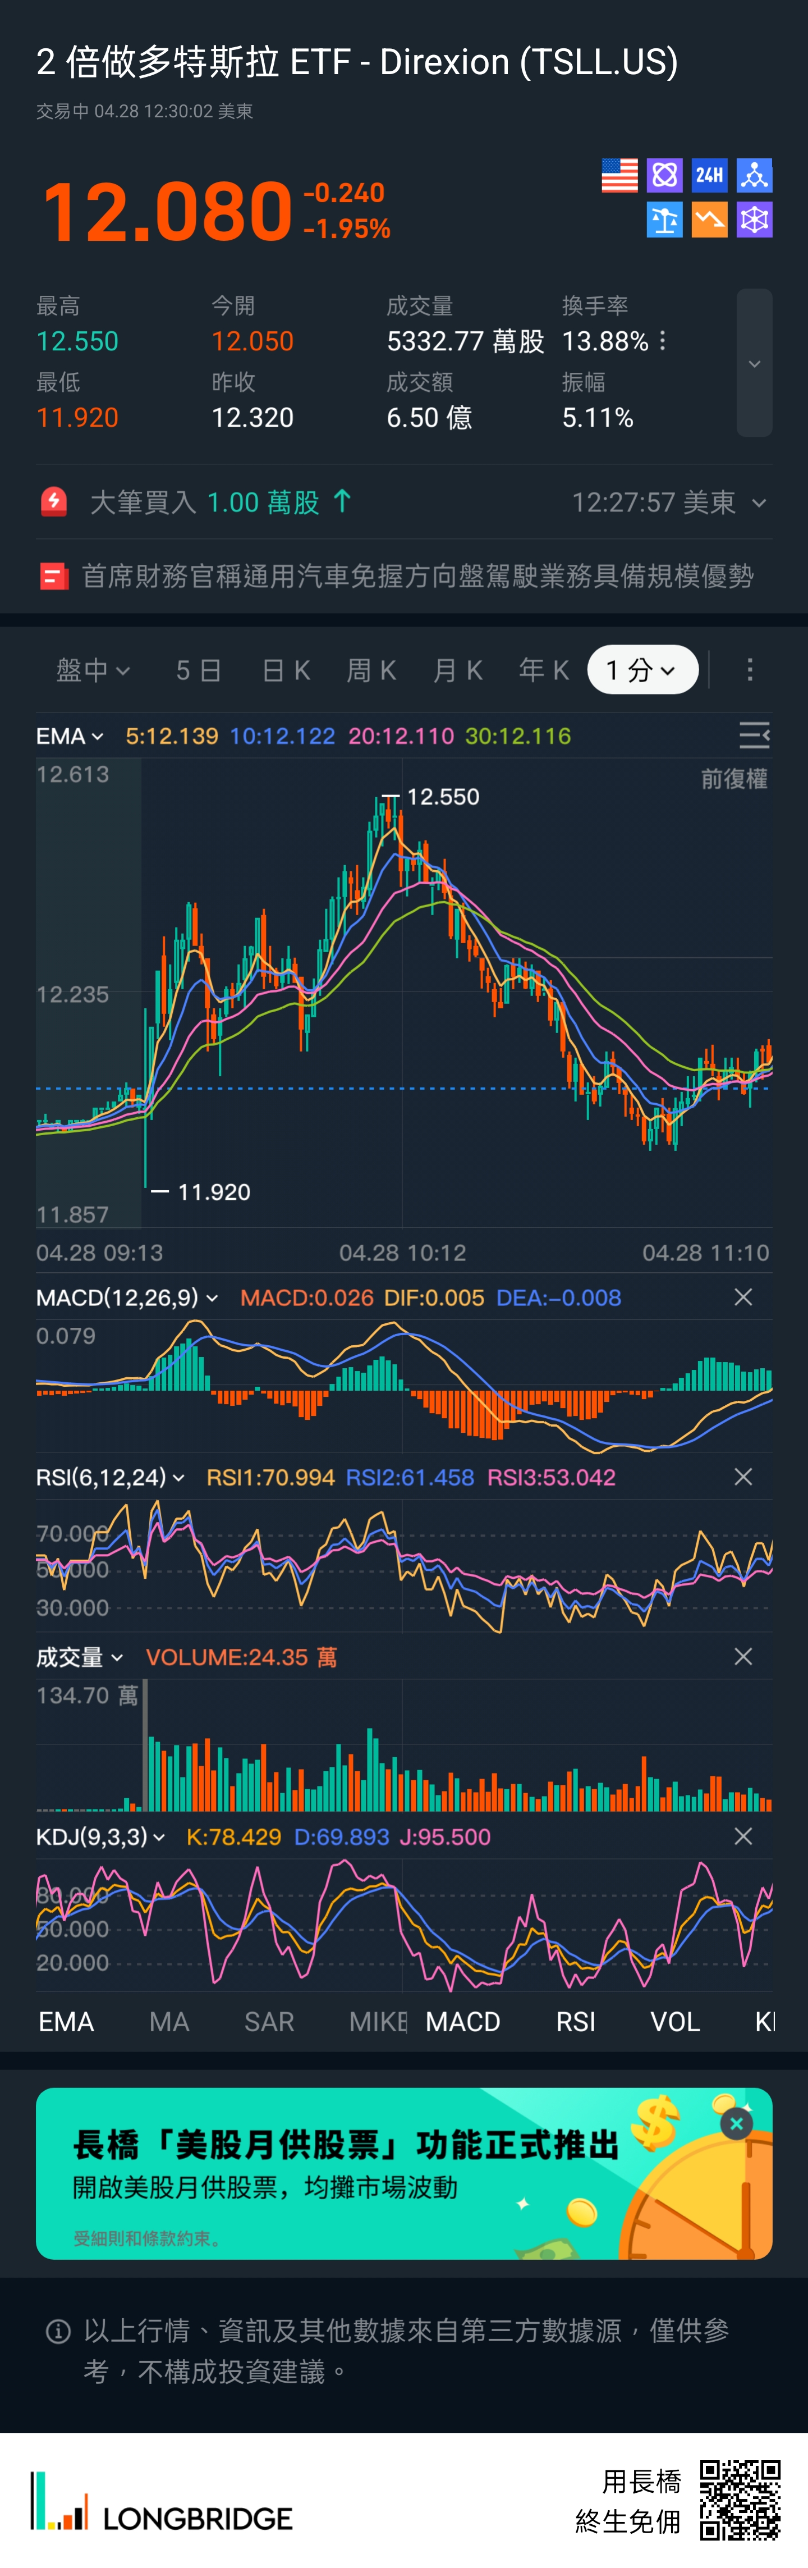Switch to the 日 K chart tab
The image size is (808, 2568).
click(286, 670)
